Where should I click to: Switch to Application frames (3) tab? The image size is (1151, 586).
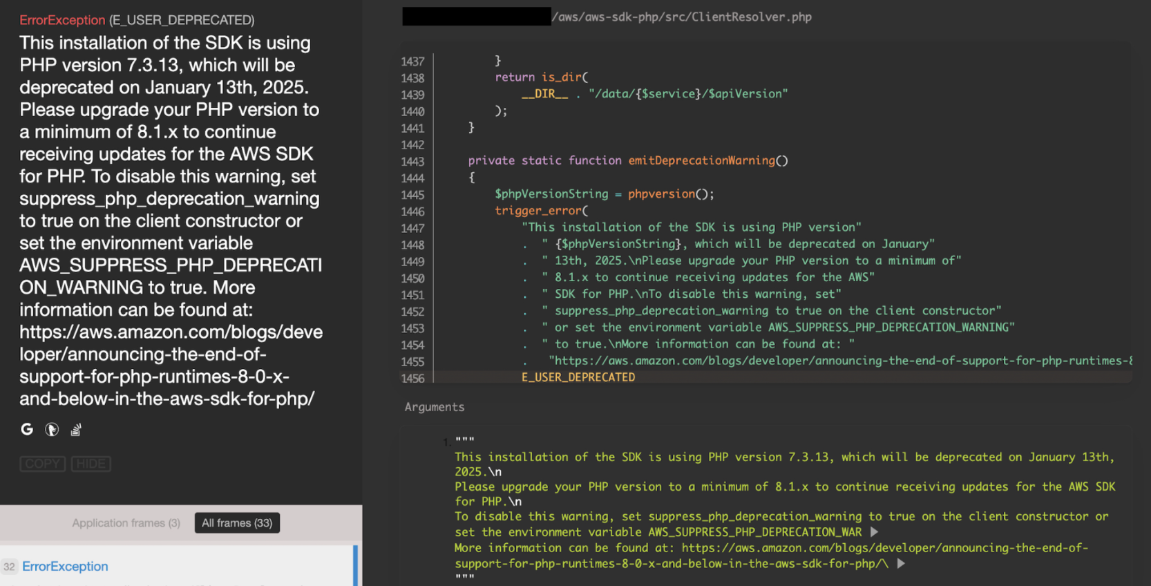click(126, 523)
